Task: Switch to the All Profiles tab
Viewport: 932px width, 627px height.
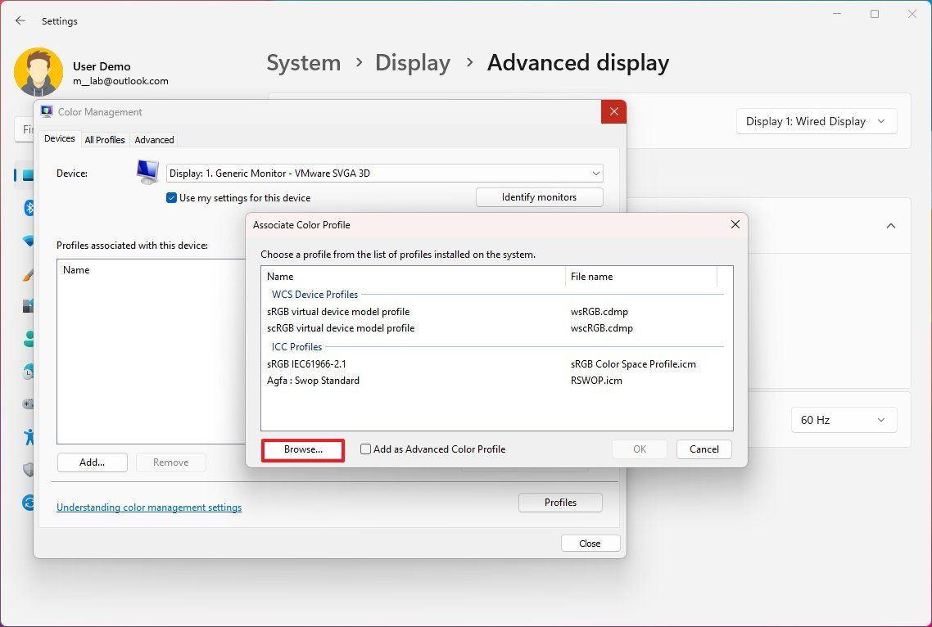Action: 105,139
